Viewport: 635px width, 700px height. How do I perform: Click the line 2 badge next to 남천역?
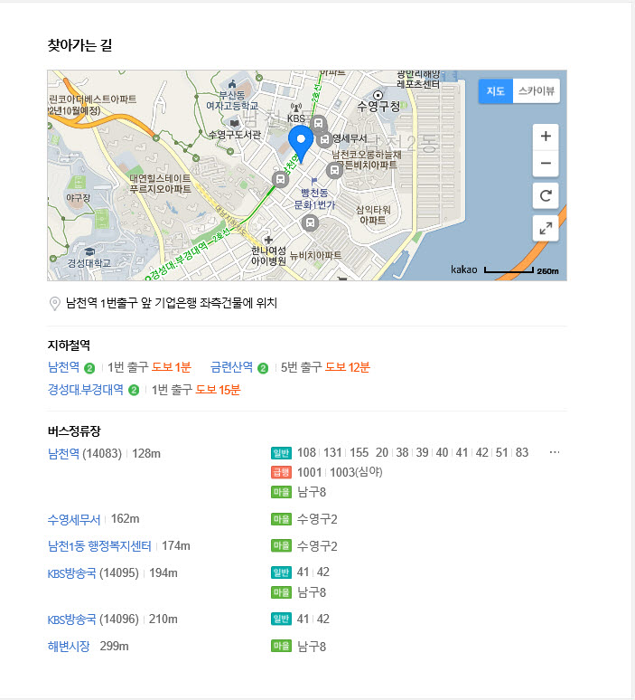tap(89, 368)
